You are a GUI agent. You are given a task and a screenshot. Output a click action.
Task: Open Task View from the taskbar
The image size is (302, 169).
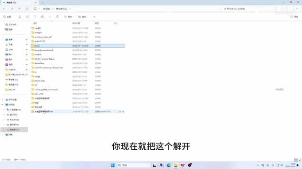click(x=154, y=165)
